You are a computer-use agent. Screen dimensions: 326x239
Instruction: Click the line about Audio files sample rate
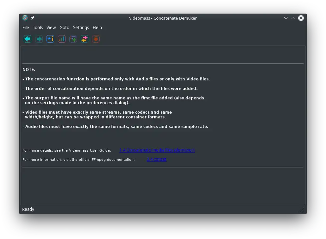point(116,127)
